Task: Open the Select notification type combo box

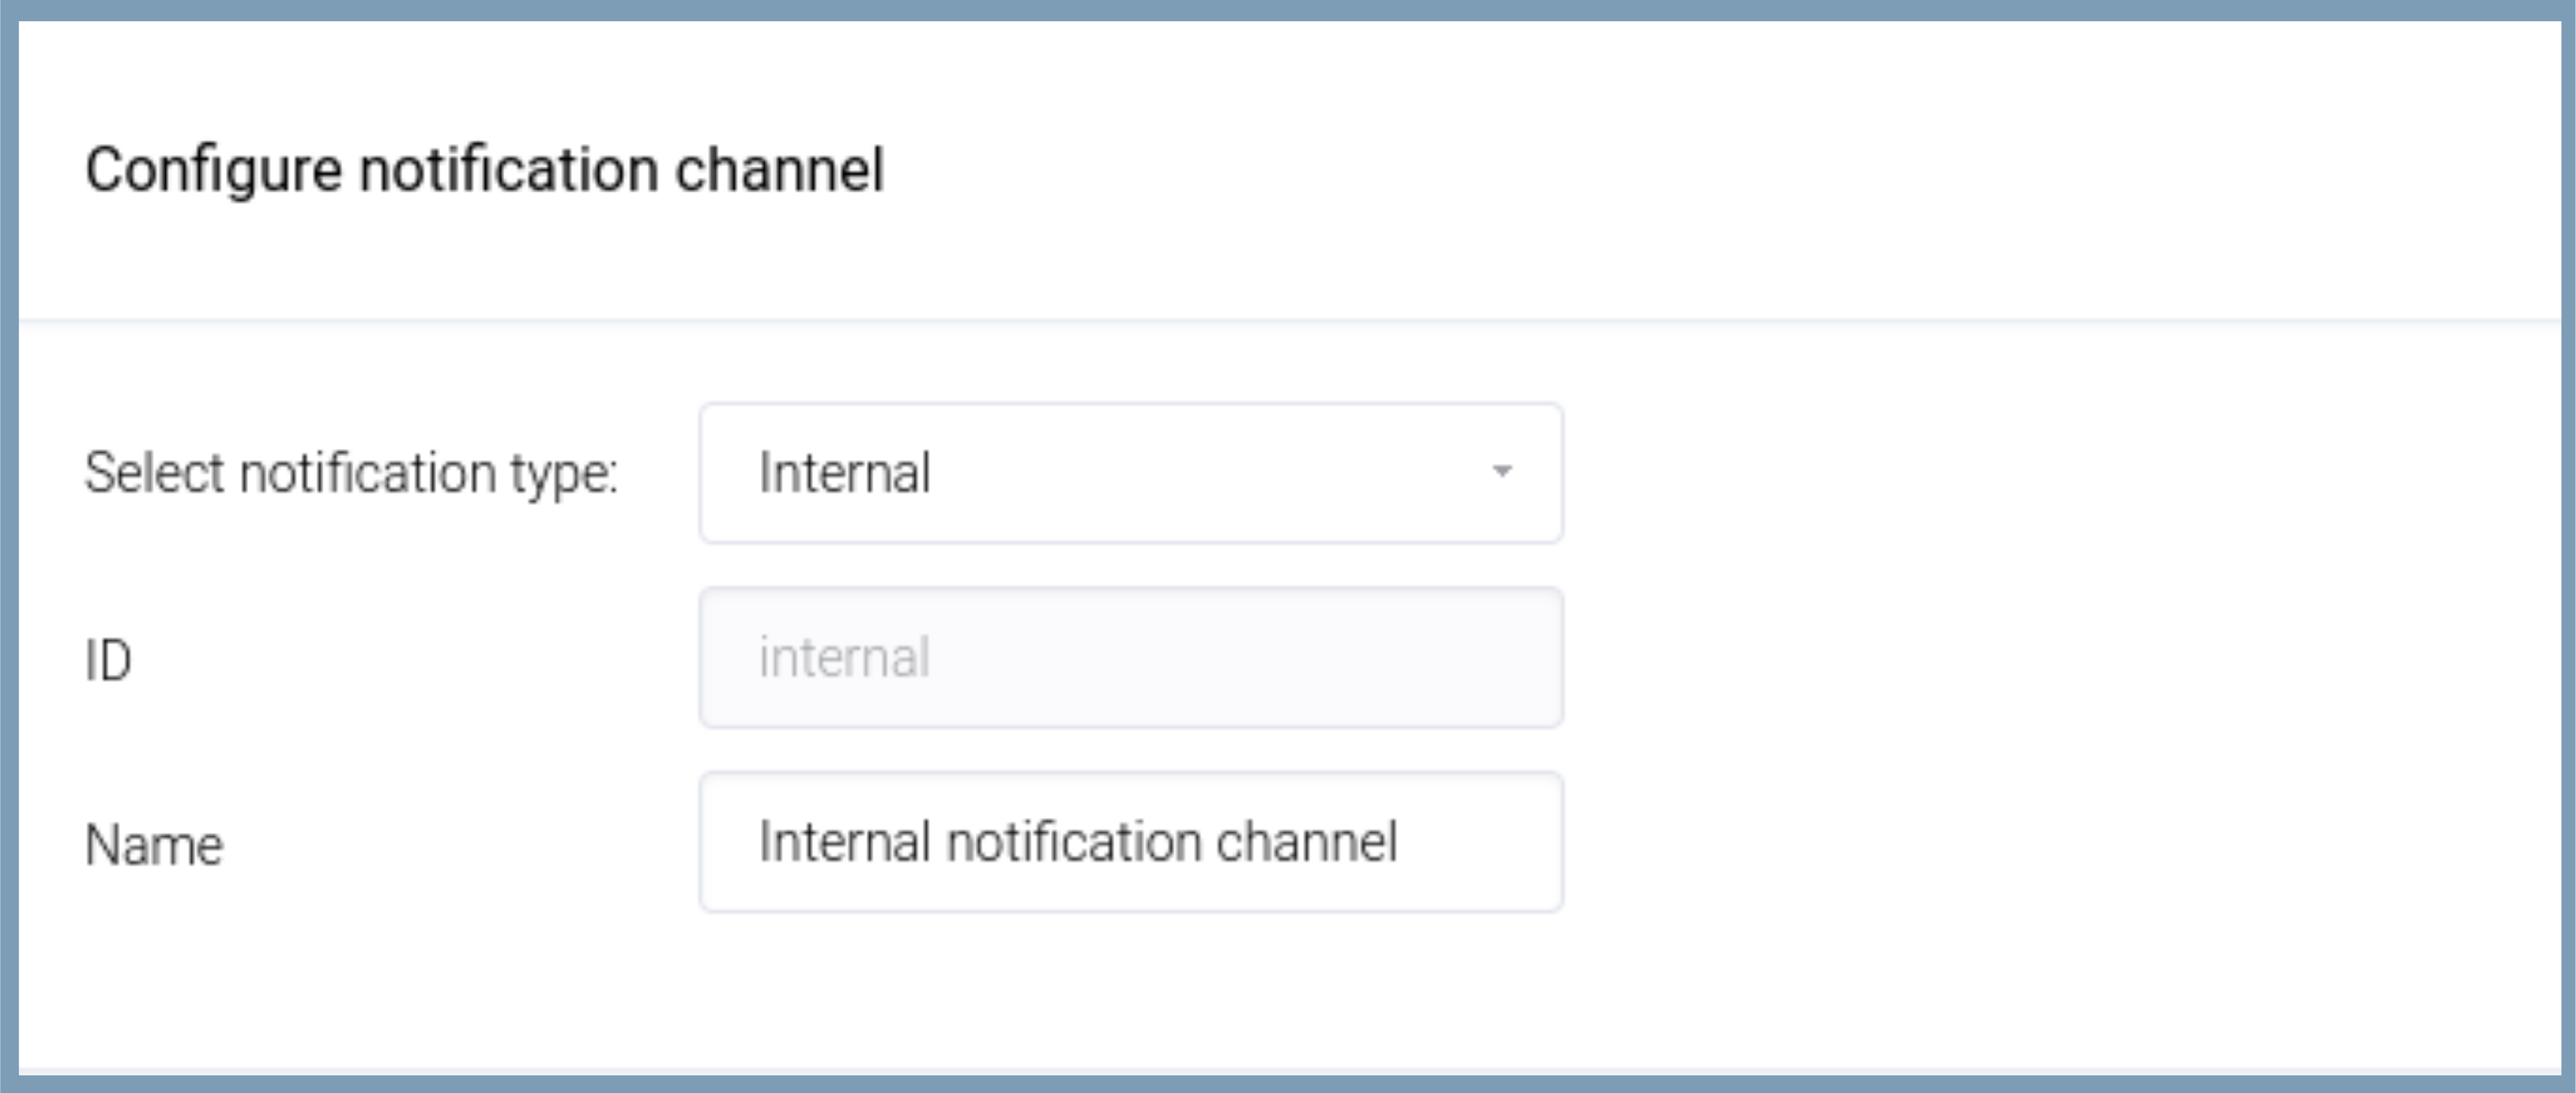Action: (x=1130, y=473)
